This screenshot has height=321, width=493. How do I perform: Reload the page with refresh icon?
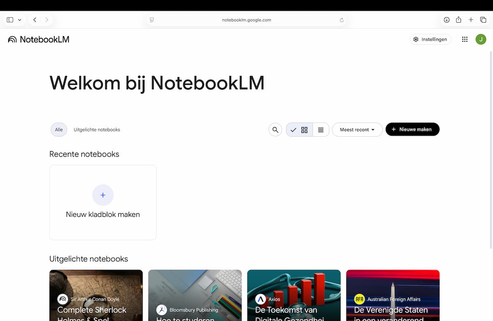[341, 20]
